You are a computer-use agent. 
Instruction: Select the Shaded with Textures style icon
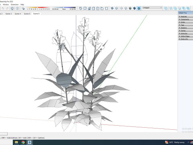[134, 8]
